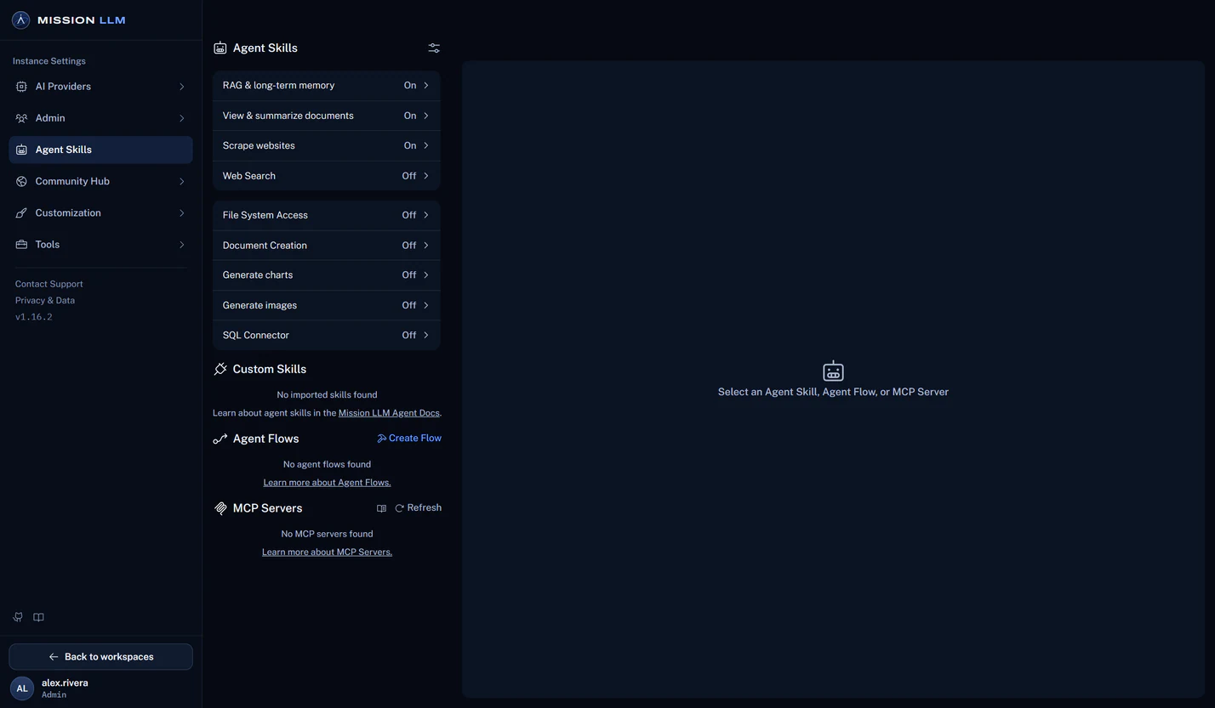
Task: Click the hammer icon on Create Flow
Action: coord(382,439)
